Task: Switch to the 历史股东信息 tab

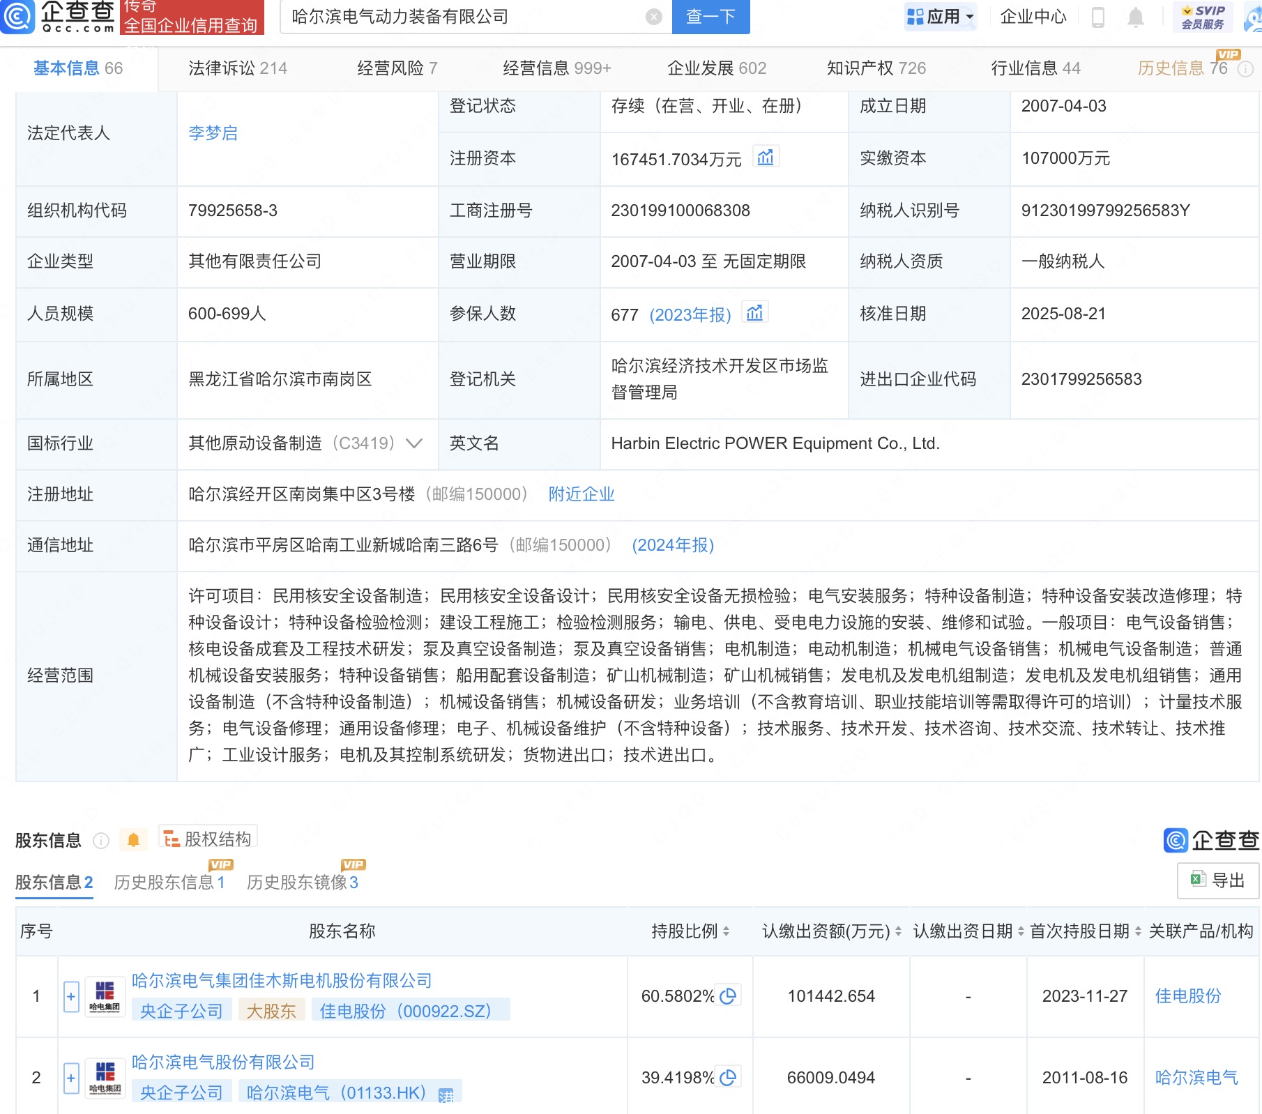Action: pyautogui.click(x=169, y=883)
